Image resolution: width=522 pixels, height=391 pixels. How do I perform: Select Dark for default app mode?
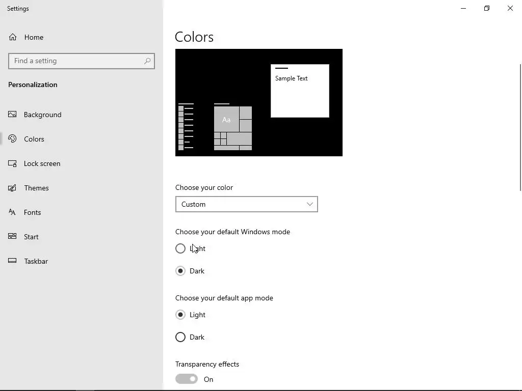tap(180, 337)
